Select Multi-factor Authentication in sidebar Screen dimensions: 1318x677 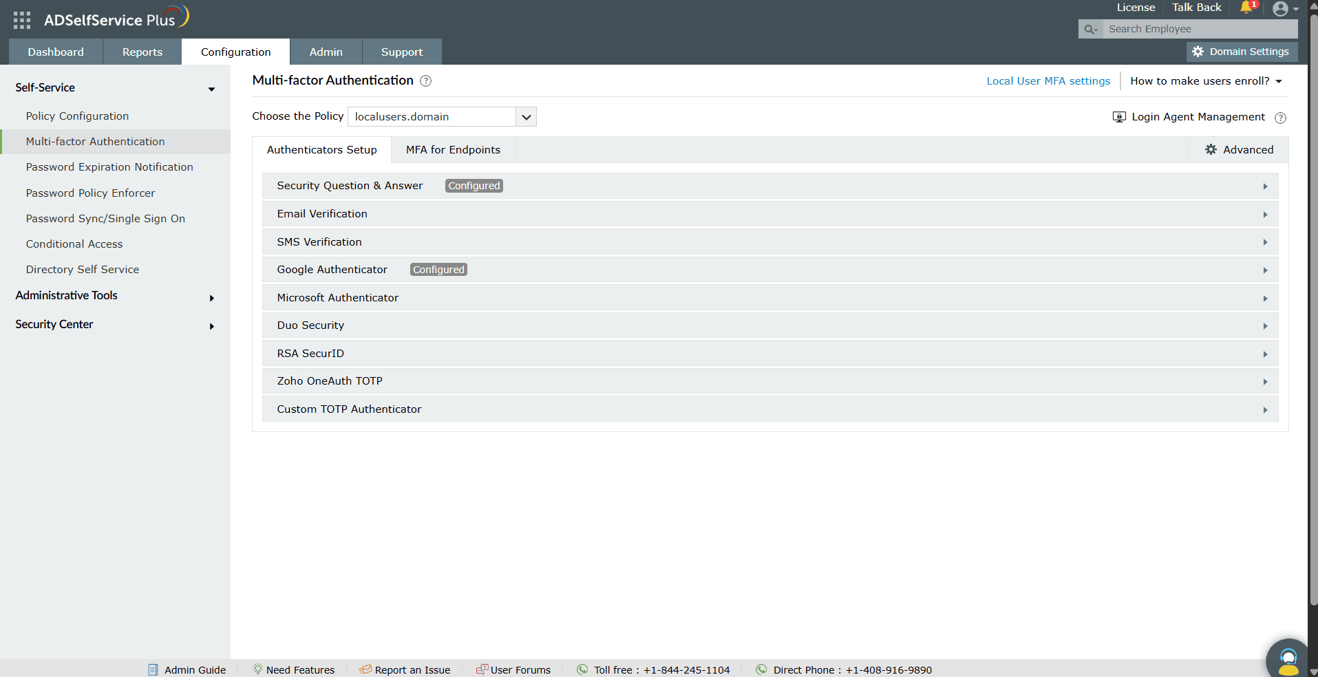(x=96, y=142)
